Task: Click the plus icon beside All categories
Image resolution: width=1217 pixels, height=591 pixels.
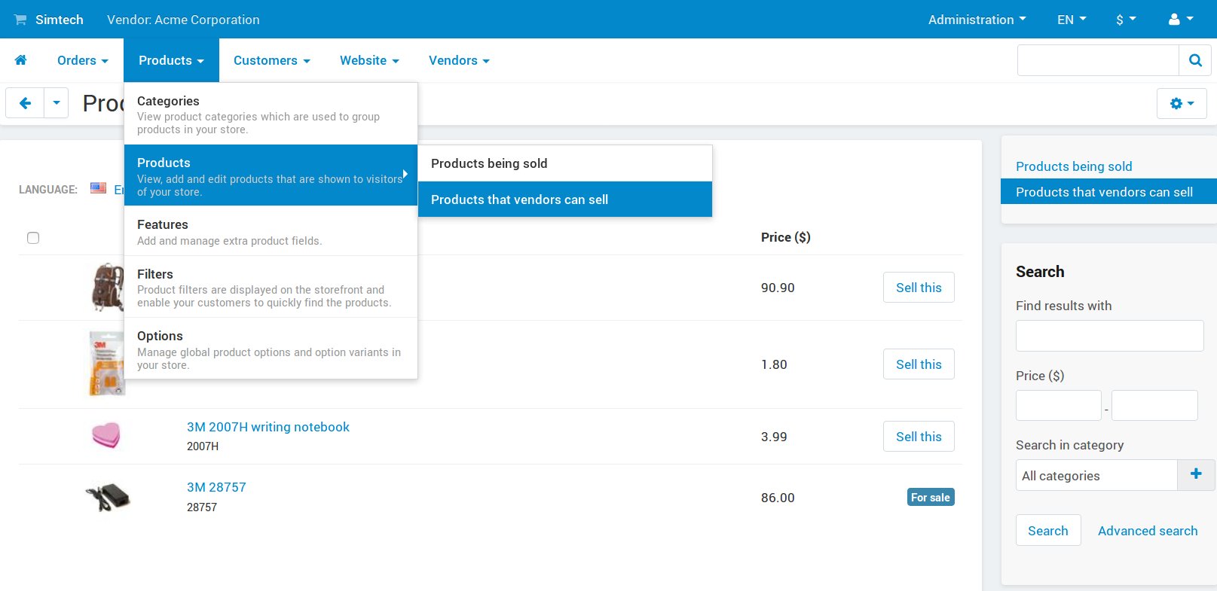Action: (1196, 474)
